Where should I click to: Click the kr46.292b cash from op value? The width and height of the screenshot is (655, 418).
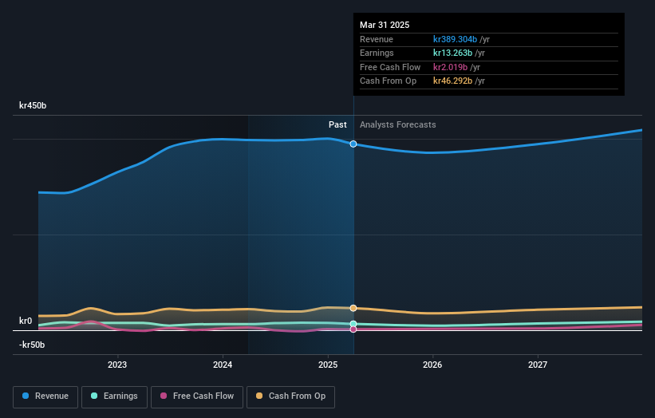[453, 81]
